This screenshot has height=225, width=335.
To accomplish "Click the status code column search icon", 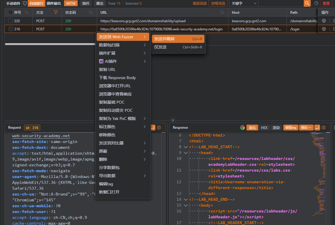I will tap(91, 12).
